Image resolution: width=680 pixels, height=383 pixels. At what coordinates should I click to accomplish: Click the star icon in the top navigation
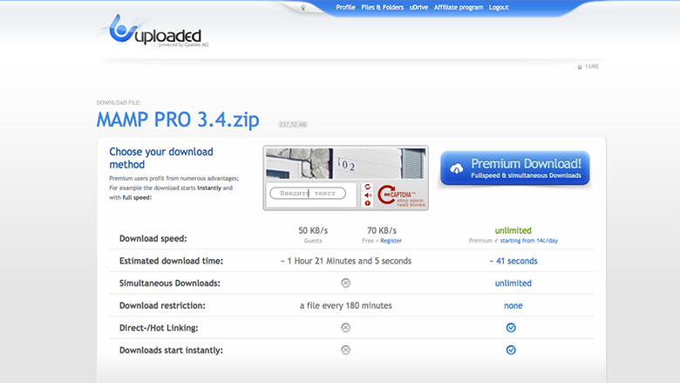pyautogui.click(x=303, y=7)
